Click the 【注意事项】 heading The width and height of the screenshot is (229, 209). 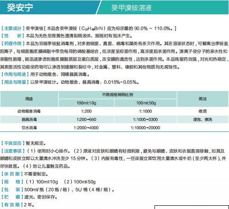13,151
